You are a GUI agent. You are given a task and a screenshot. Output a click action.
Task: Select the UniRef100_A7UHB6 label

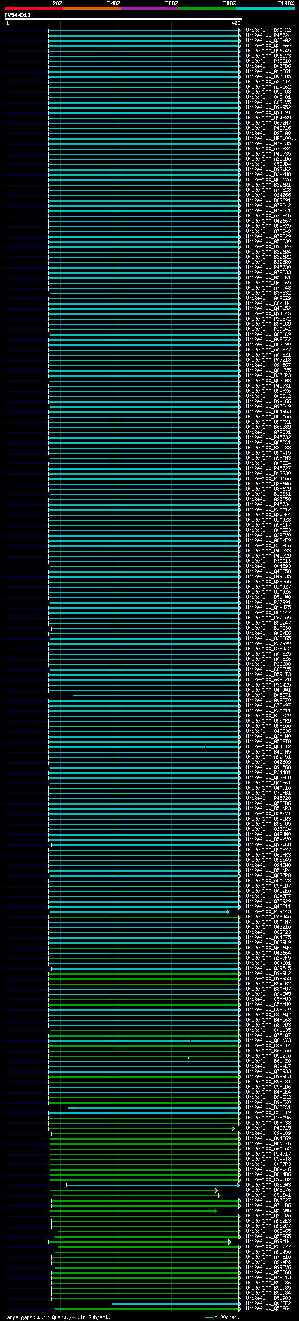(268, 1206)
